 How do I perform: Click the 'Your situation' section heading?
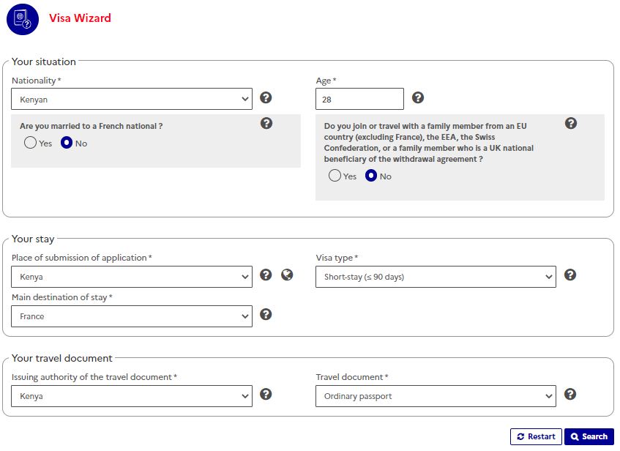pyautogui.click(x=44, y=61)
